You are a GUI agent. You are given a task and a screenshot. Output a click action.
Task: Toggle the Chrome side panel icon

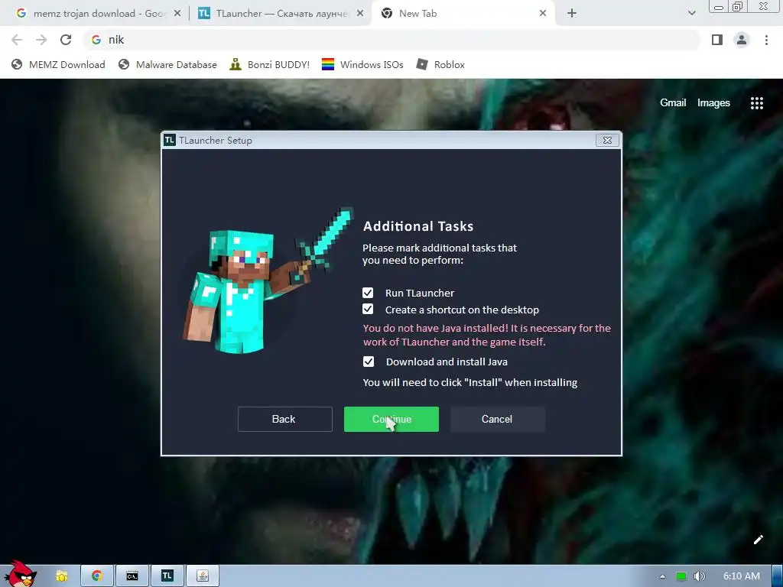tap(717, 40)
